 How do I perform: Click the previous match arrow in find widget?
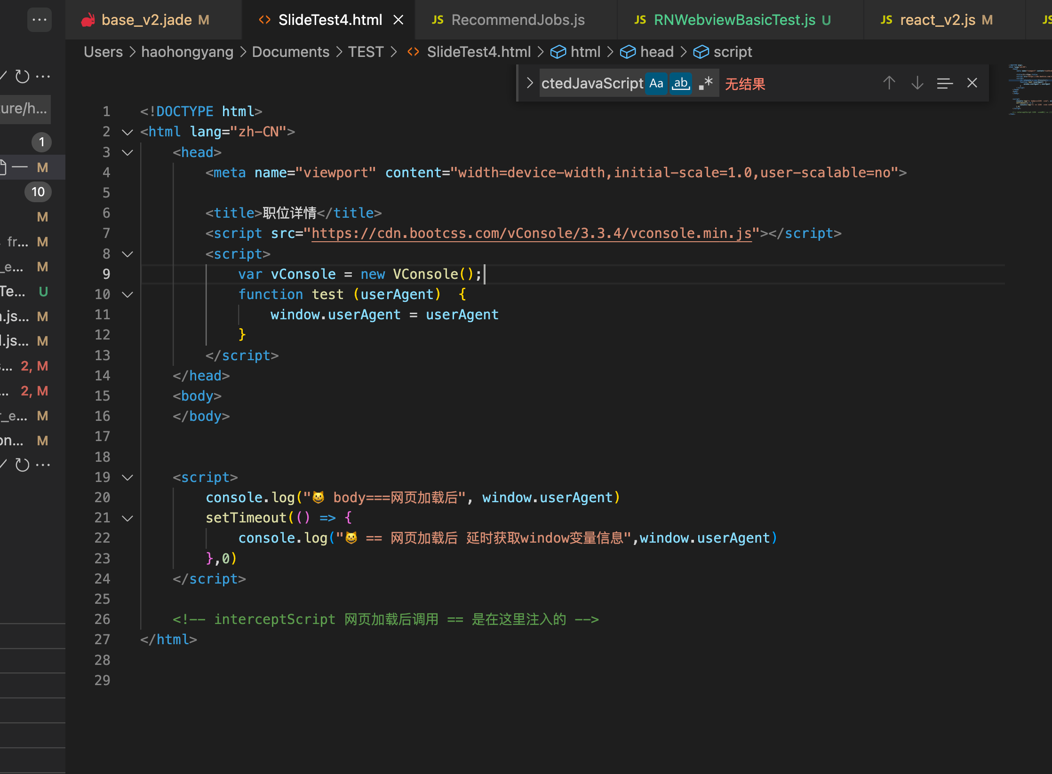coord(889,83)
